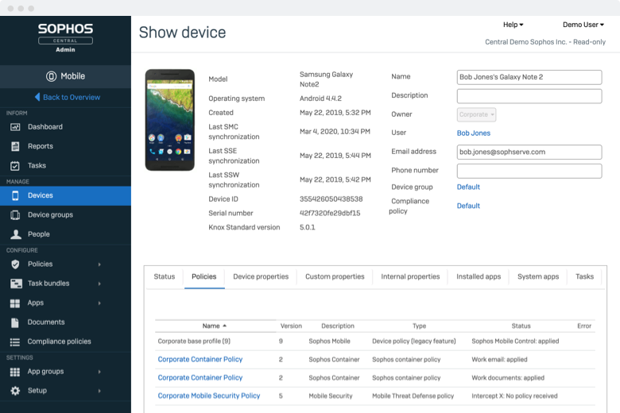This screenshot has height=413, width=620.
Task: Click the Reports icon in sidebar
Action: pos(14,146)
